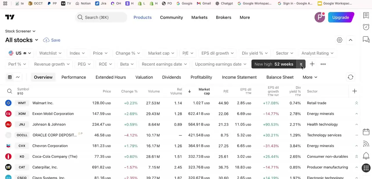Refresh the screener results
372x179 pixels.
(x=350, y=77)
